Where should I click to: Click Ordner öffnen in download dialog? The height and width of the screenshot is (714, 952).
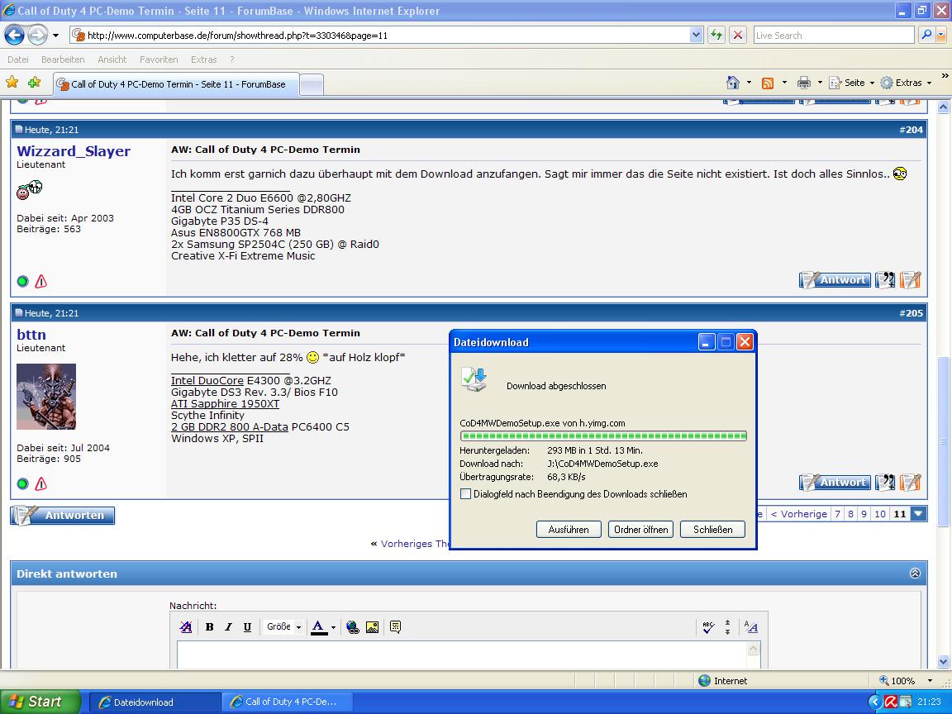(x=640, y=530)
